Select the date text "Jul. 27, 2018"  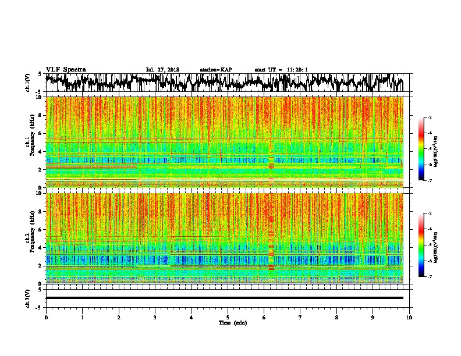tap(162, 70)
